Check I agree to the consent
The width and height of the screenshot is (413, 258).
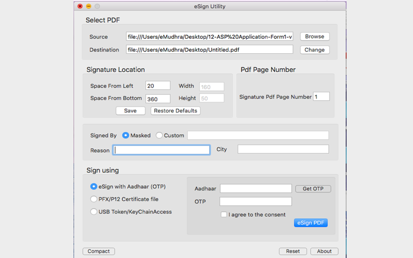click(224, 215)
